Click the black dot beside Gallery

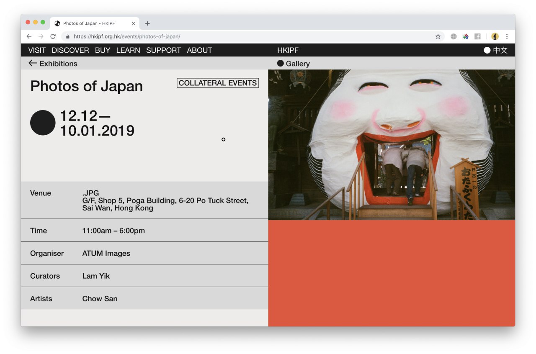click(281, 63)
